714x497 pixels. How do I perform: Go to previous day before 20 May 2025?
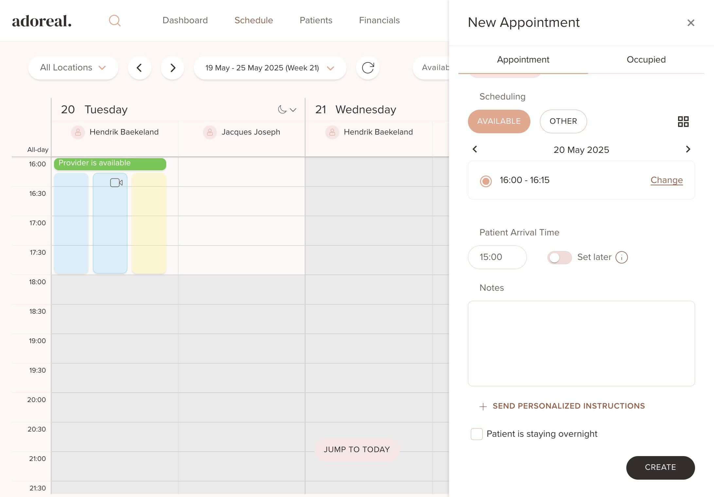point(475,149)
